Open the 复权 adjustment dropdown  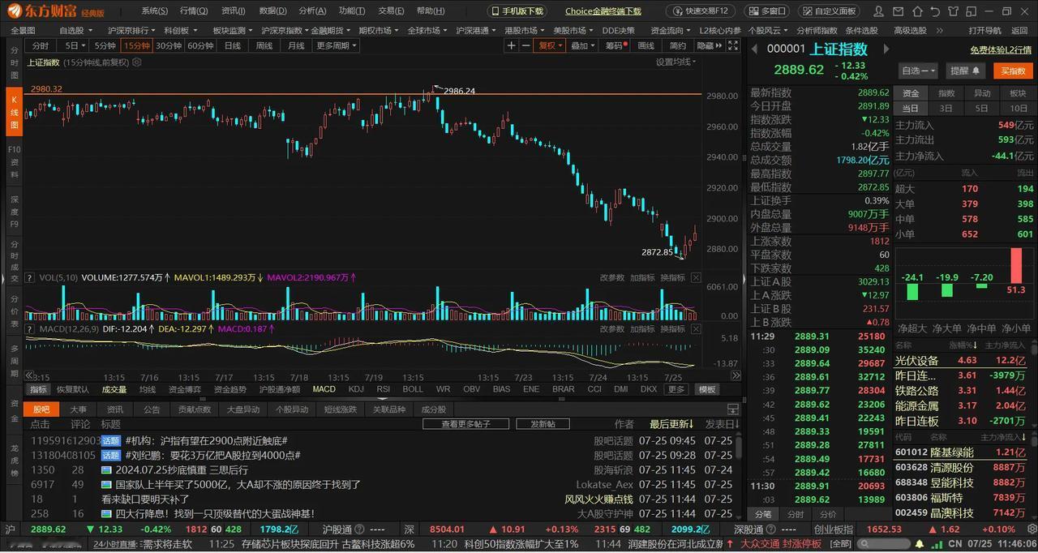click(551, 45)
